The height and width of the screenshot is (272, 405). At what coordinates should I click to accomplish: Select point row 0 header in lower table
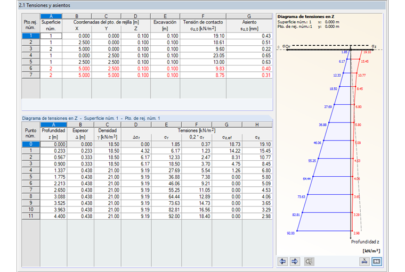(31, 144)
